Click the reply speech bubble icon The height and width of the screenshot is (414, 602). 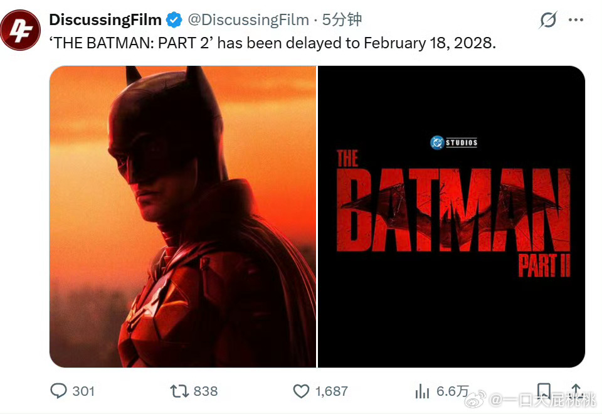(x=58, y=391)
